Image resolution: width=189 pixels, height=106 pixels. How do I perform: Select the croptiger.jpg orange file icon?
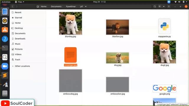(x=71, y=55)
